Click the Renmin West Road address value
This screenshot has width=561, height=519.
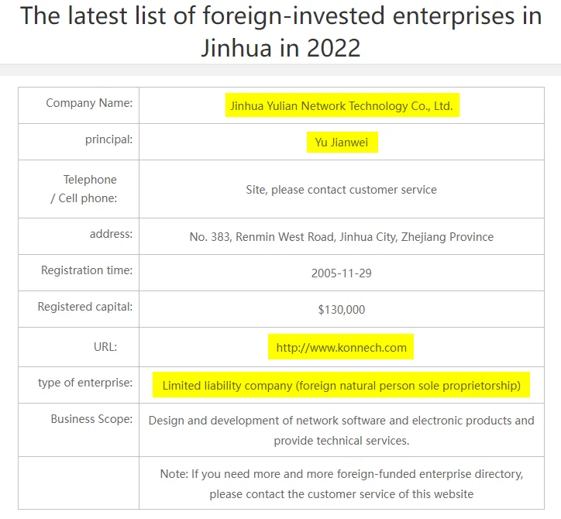click(341, 237)
